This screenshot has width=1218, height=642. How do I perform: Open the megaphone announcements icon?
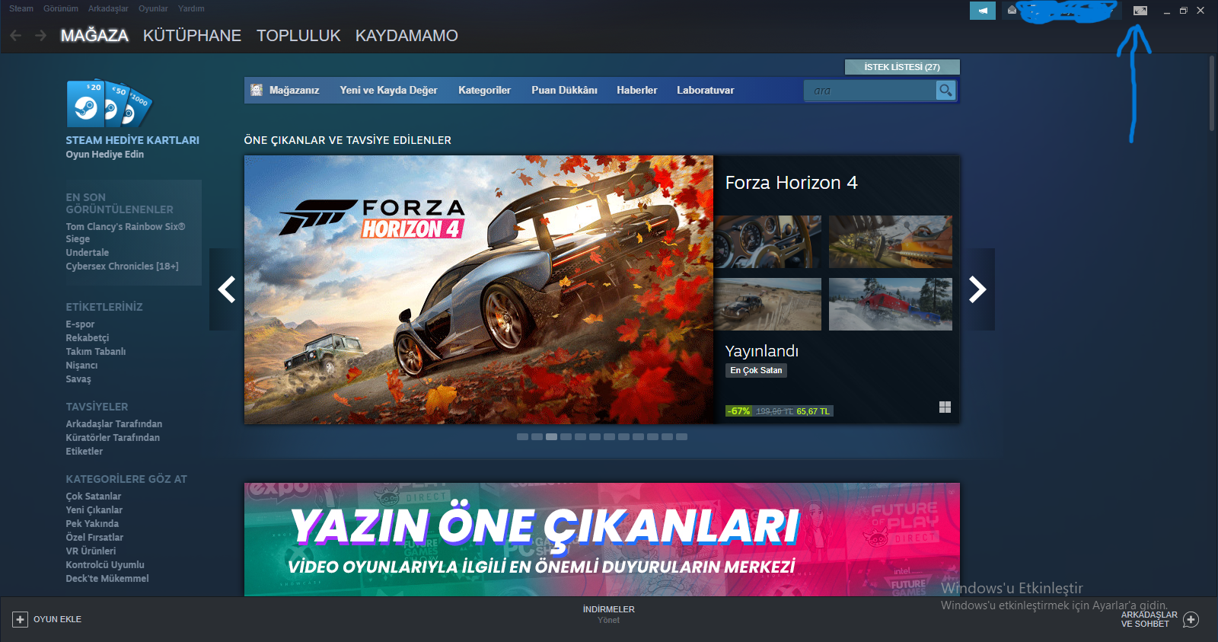point(983,11)
